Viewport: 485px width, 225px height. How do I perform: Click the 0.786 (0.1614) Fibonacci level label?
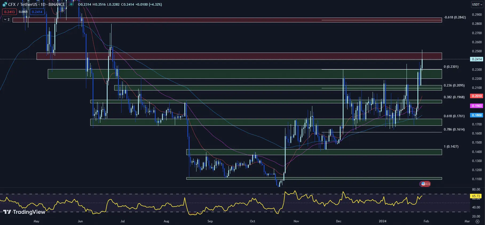(454, 129)
